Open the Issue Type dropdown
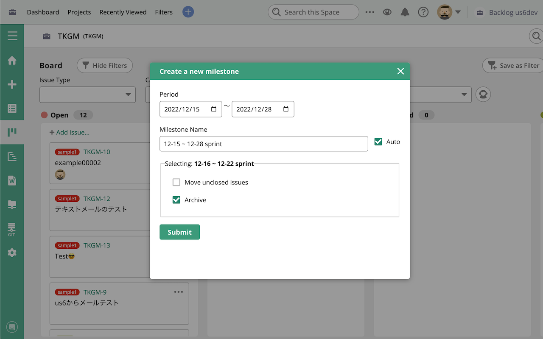The image size is (543, 339). [87, 94]
